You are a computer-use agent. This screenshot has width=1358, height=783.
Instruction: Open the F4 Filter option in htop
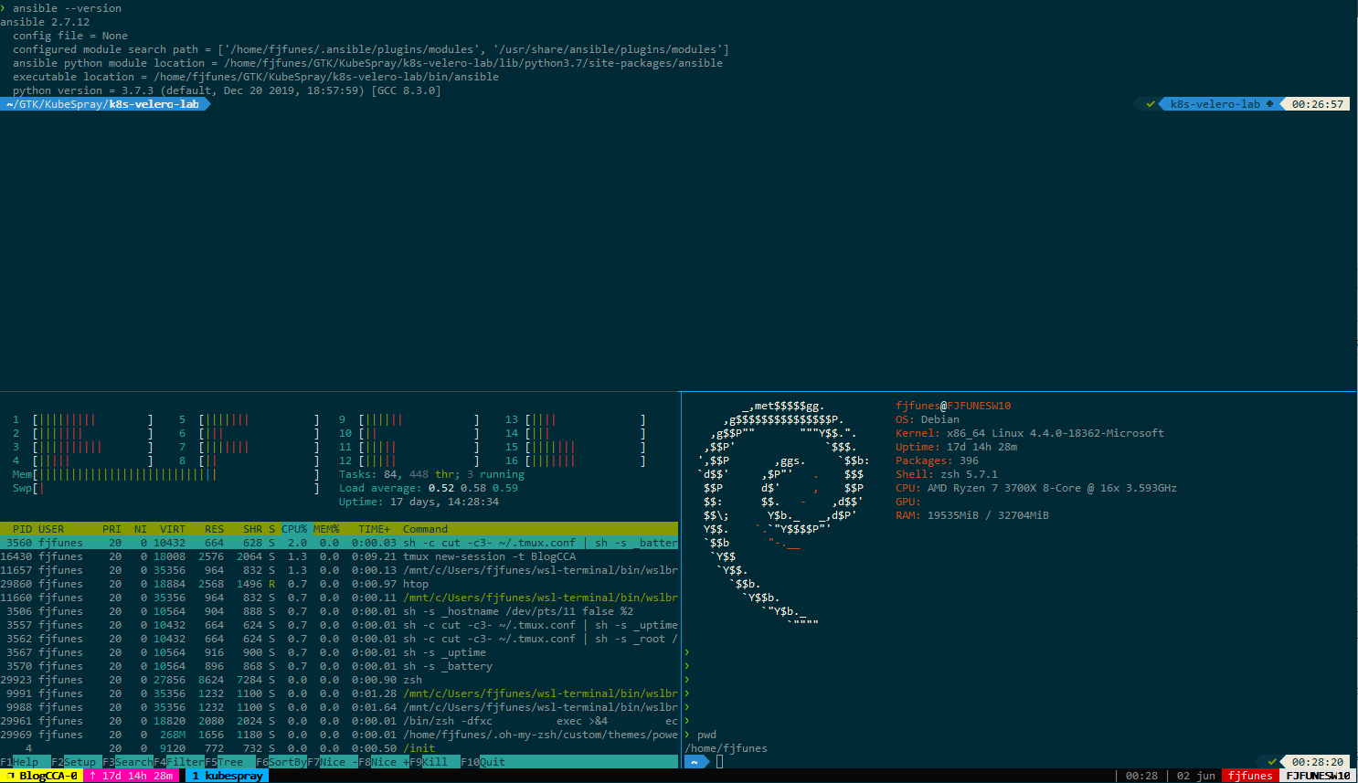pyautogui.click(x=179, y=762)
